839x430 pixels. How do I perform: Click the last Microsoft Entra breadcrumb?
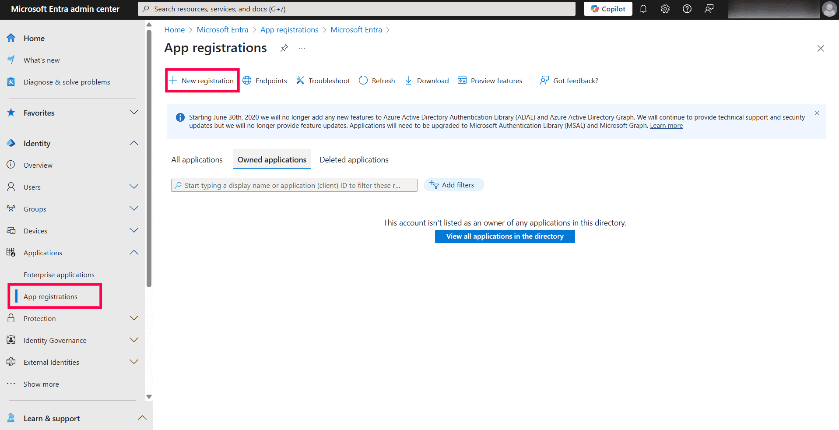point(356,30)
